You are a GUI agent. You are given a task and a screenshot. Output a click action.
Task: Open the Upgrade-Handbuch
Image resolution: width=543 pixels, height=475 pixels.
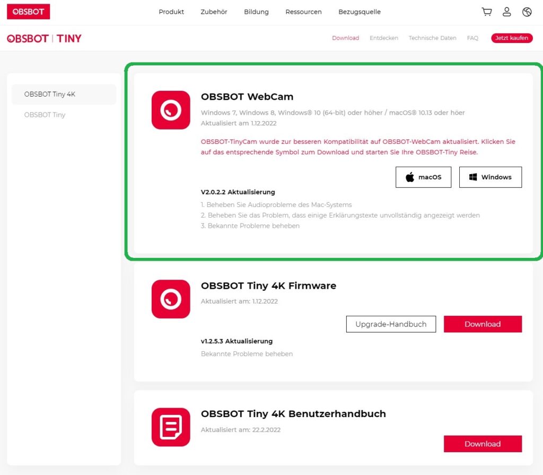[x=391, y=324]
